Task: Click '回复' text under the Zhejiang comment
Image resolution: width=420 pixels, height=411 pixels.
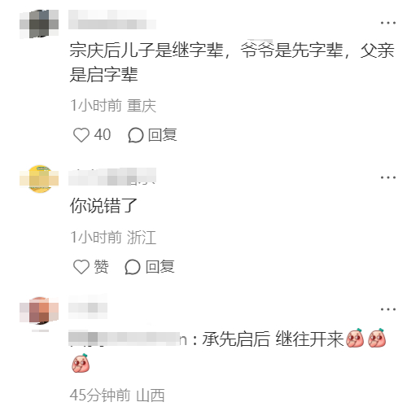Action: click(x=160, y=267)
